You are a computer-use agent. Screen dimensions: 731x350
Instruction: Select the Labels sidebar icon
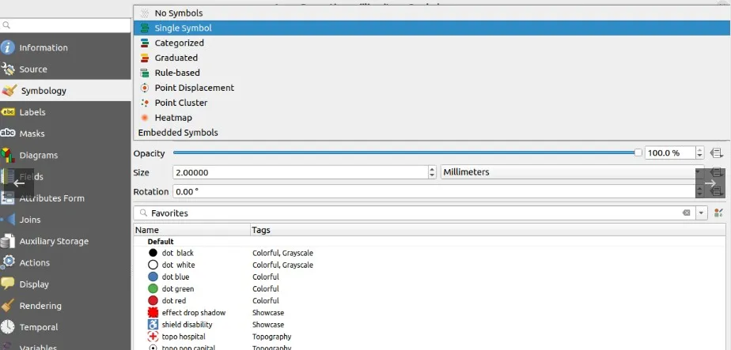9,112
